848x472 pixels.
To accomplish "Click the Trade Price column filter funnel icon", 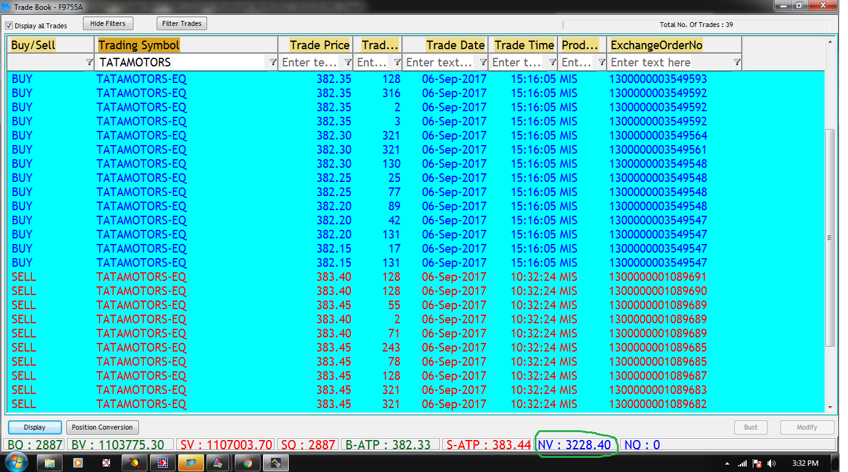I will click(x=348, y=62).
